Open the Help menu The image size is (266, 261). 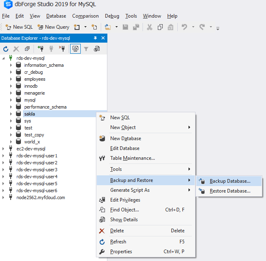pyautogui.click(x=172, y=16)
